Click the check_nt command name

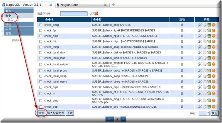pyautogui.click(x=50, y=94)
